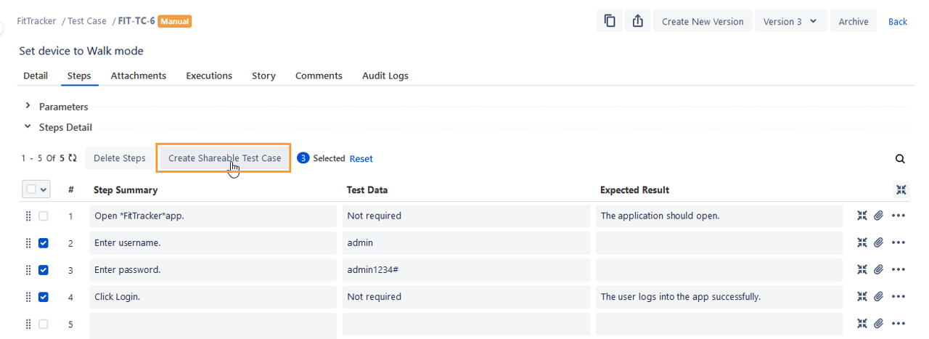Open the select-all checkbox dropdown in header

click(36, 189)
